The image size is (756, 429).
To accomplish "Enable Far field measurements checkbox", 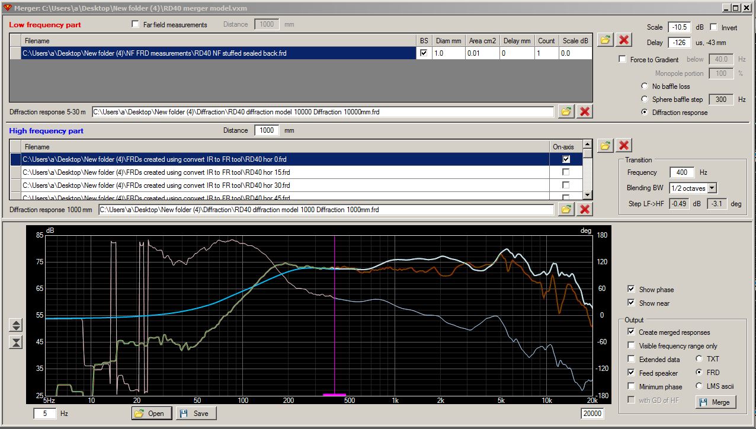I will 136,25.
